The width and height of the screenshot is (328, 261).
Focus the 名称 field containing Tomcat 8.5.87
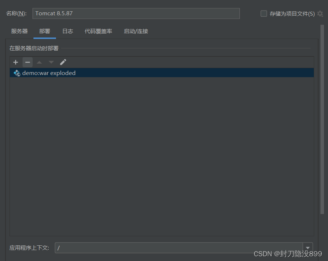136,13
